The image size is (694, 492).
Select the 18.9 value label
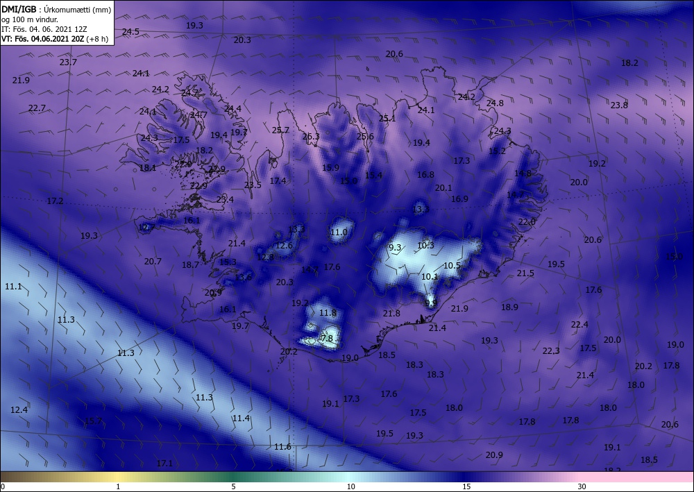point(510,307)
